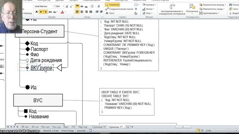239x134 pixels.
Task: Click the zoom slider handle
Action: tap(228, 130)
